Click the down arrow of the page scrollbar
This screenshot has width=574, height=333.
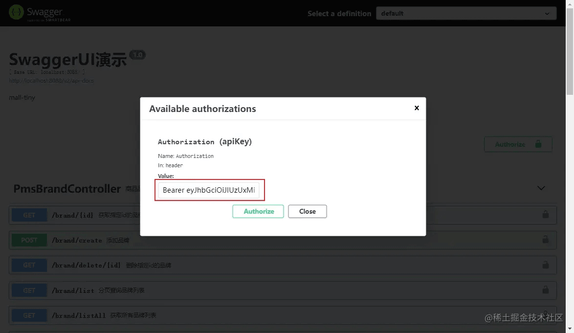[570, 329]
